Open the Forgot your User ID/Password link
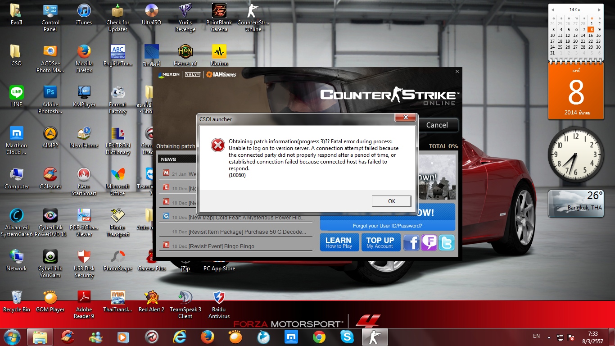The width and height of the screenshot is (615, 346). (x=387, y=226)
